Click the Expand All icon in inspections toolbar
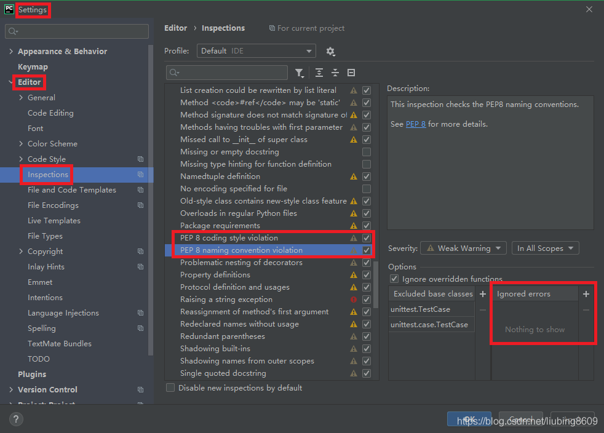Image resolution: width=604 pixels, height=433 pixels. [x=319, y=73]
